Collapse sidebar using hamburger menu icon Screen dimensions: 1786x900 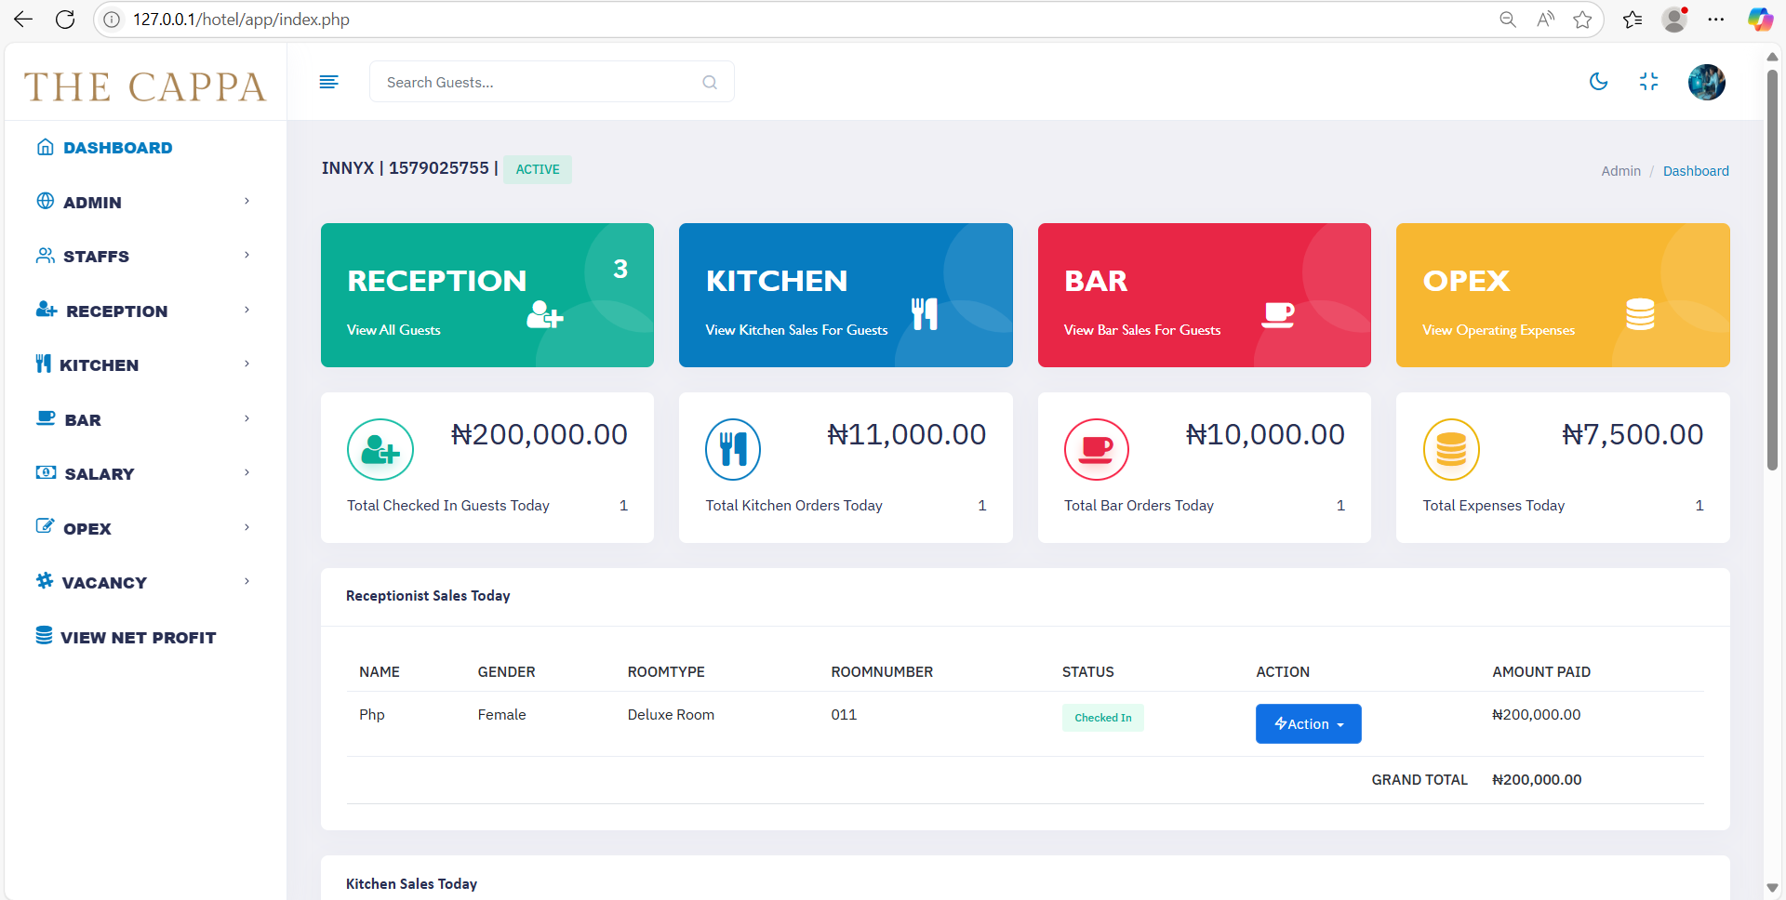pyautogui.click(x=328, y=82)
